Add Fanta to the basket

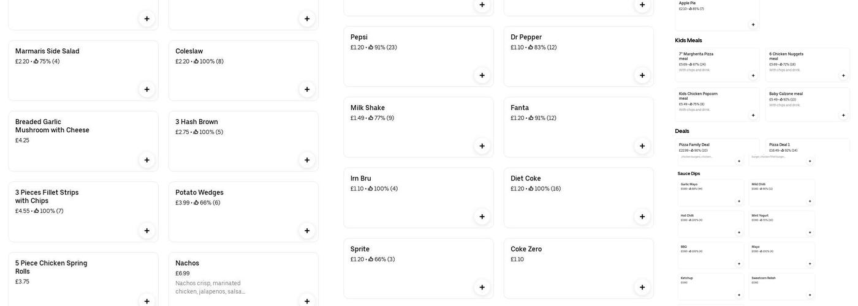(x=642, y=146)
